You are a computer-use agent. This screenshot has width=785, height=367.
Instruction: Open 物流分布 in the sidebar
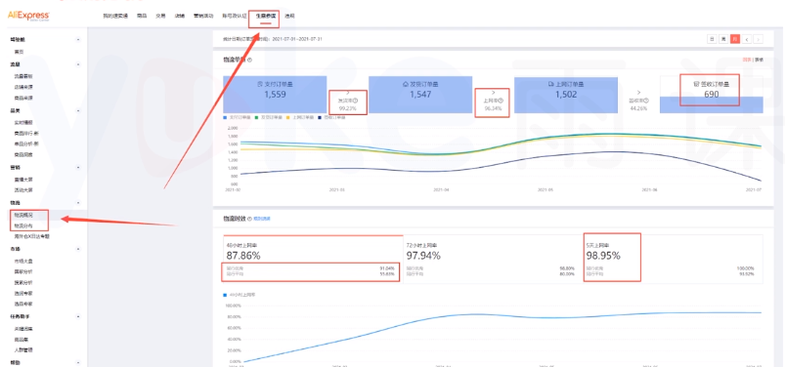pyautogui.click(x=23, y=226)
